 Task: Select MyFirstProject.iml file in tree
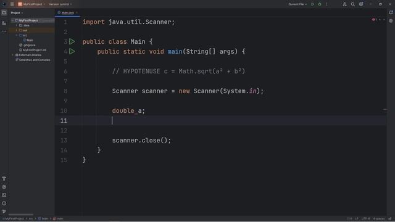click(33, 50)
